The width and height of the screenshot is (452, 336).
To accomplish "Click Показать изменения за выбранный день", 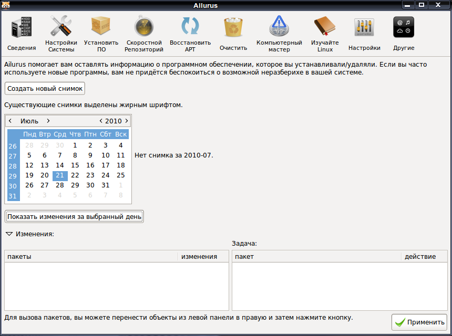I will coord(75,216).
